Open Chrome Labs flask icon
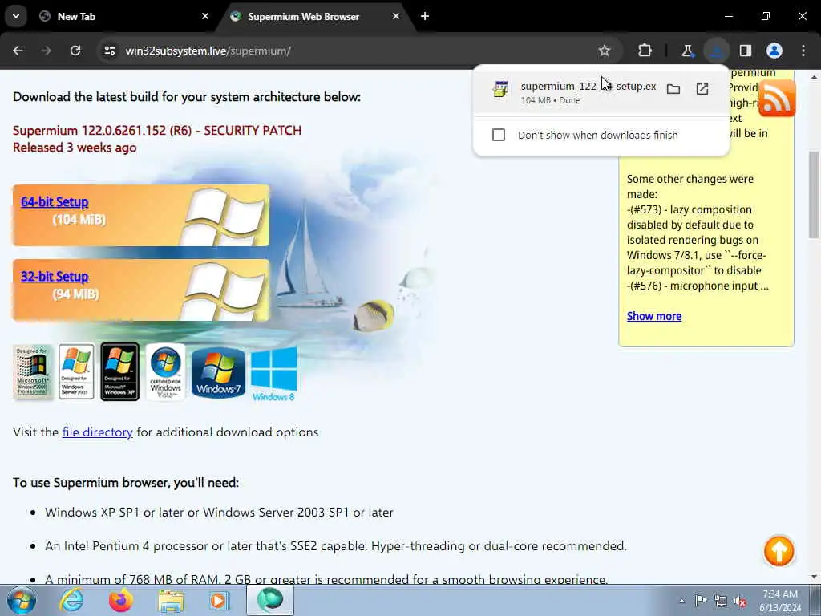This screenshot has width=821, height=616. coord(687,51)
